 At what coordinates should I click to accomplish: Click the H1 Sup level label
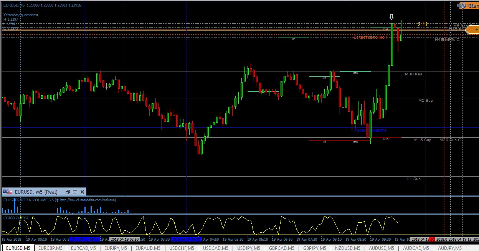click(413, 179)
